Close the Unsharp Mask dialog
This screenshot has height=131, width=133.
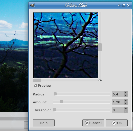point(128,5)
